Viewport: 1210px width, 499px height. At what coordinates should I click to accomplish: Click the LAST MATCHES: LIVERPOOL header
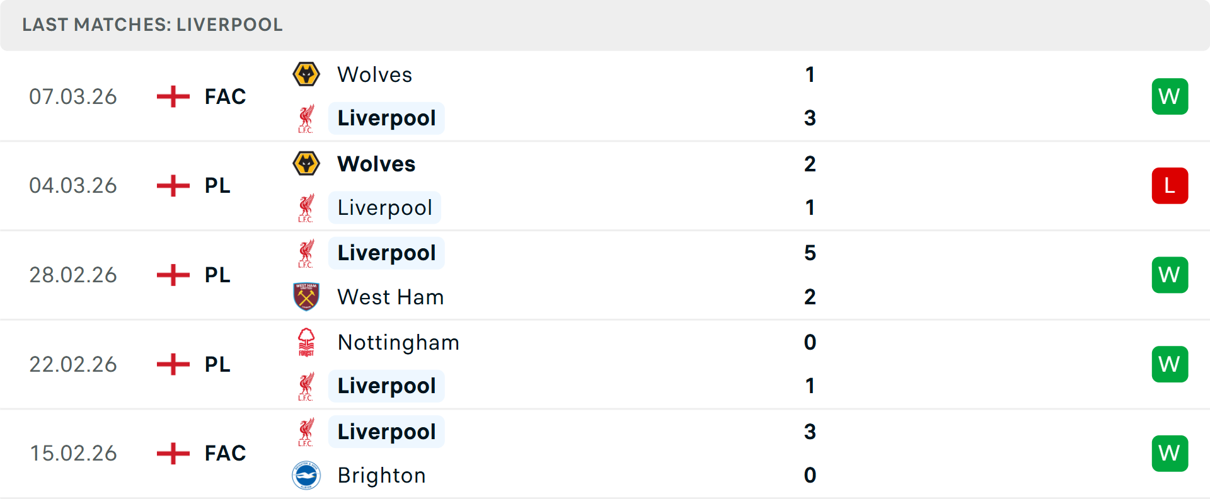point(151,25)
